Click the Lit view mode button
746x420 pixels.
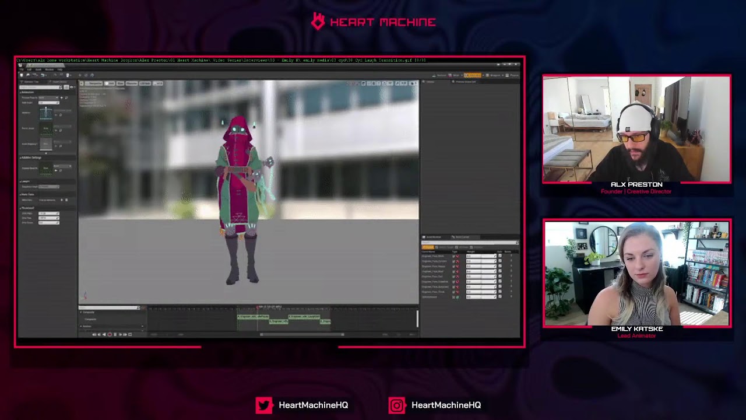pyautogui.click(x=110, y=83)
